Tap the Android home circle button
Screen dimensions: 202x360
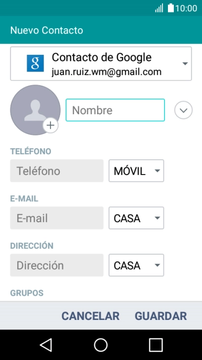pos(101,345)
